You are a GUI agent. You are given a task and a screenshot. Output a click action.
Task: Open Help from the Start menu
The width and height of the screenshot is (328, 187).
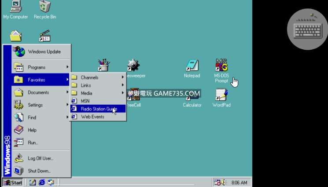[x=41, y=130]
